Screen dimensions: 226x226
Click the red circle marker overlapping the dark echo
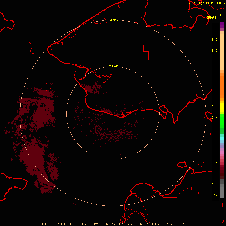pyautogui.click(x=47, y=87)
